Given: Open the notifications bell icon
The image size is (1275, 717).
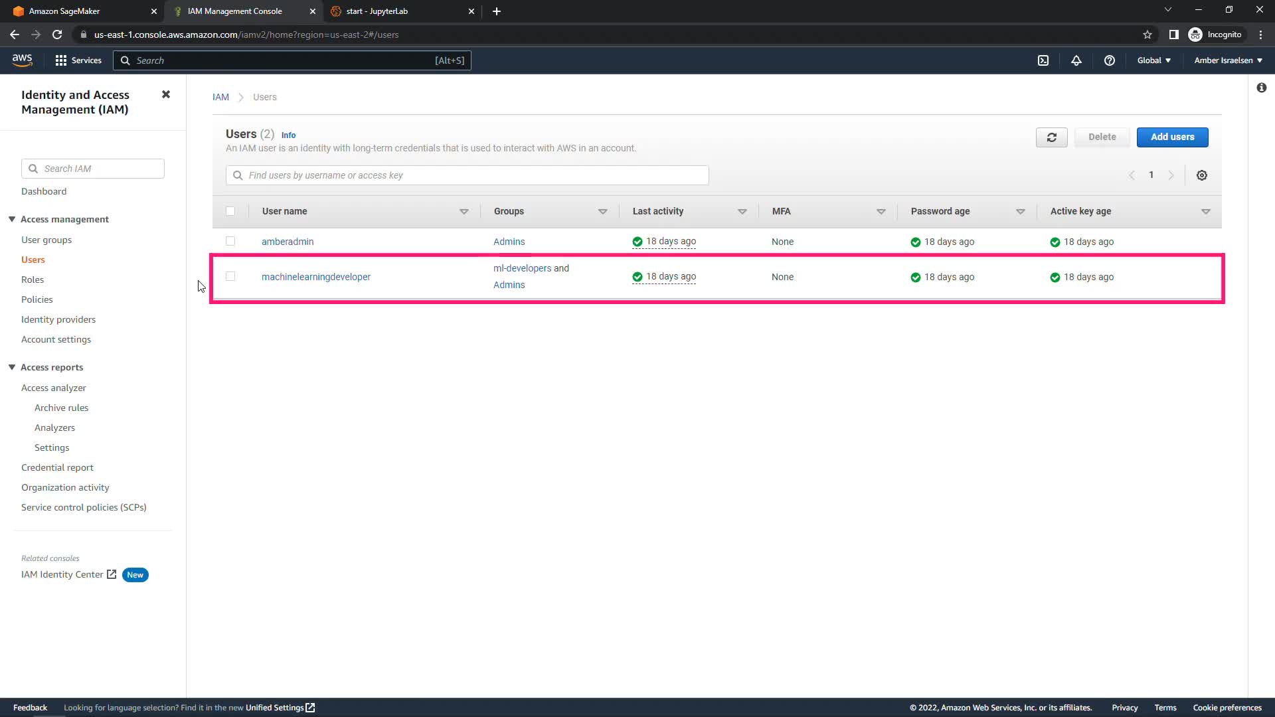Looking at the screenshot, I should pyautogui.click(x=1076, y=60).
